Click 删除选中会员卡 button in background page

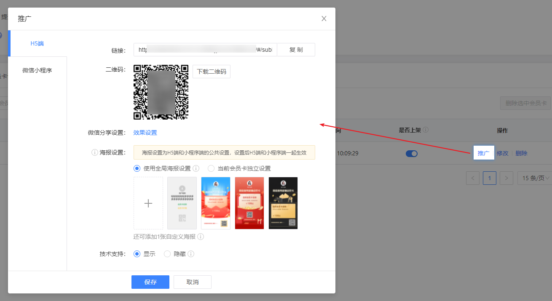tap(525, 103)
